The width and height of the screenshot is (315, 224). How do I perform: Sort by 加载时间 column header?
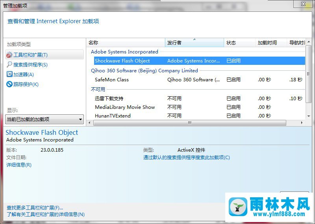(x=271, y=42)
